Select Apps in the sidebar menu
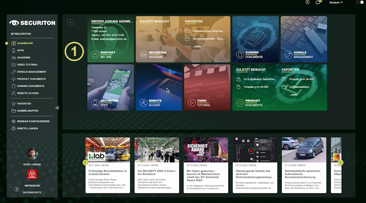The height and width of the screenshot is (203, 366). [20, 50]
